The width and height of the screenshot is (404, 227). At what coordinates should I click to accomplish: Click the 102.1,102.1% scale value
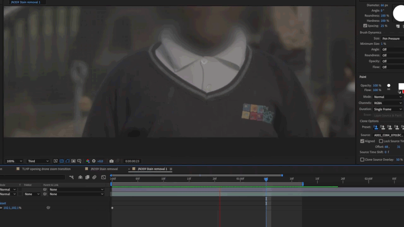click(x=13, y=208)
